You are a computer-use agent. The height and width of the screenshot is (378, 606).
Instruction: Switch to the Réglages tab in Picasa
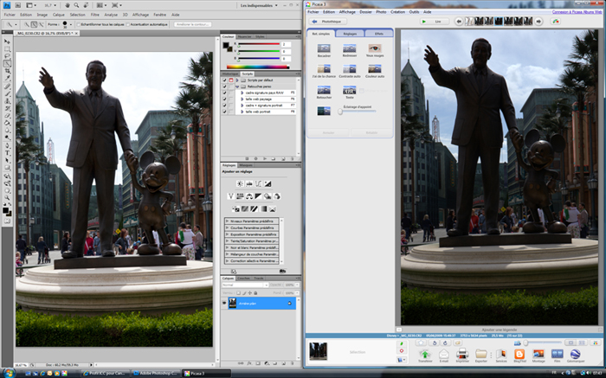tap(350, 34)
